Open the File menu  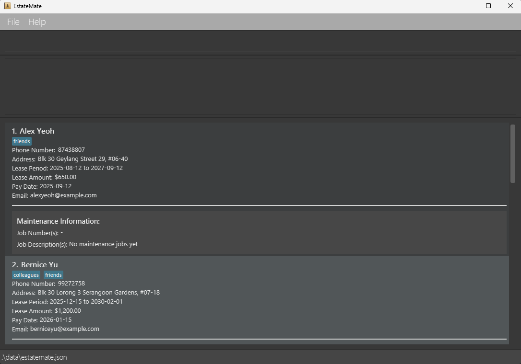click(13, 22)
